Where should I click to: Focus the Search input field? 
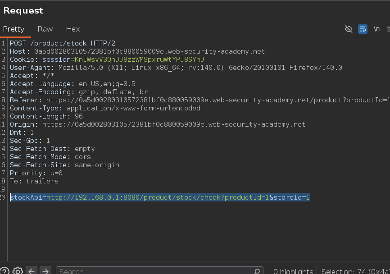(159, 271)
